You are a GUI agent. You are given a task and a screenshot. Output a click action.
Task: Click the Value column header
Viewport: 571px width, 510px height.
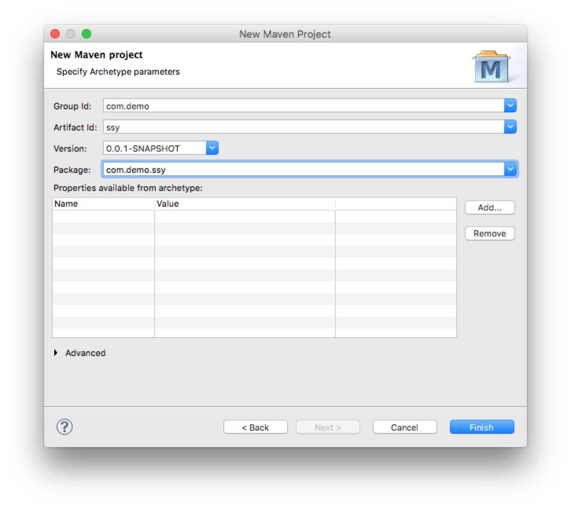click(x=245, y=204)
